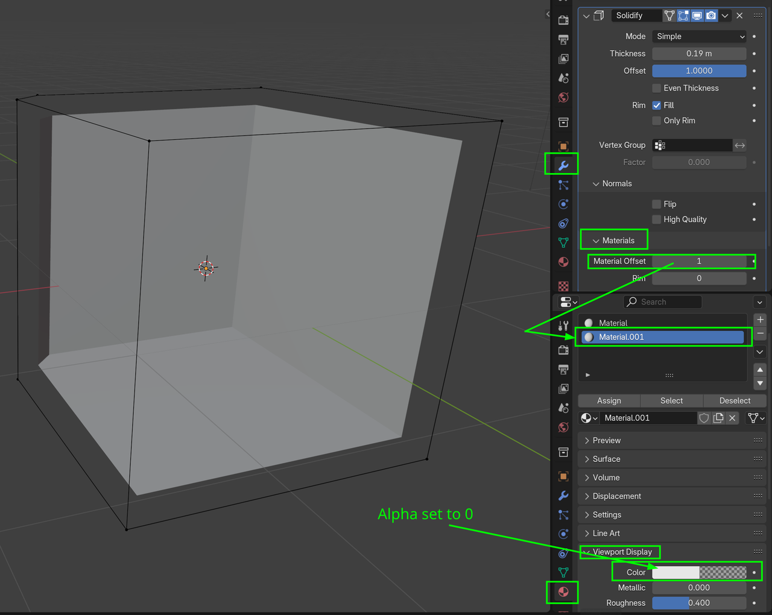Image resolution: width=772 pixels, height=615 pixels.
Task: Open the Viewport Display color swatch
Action: tap(699, 572)
